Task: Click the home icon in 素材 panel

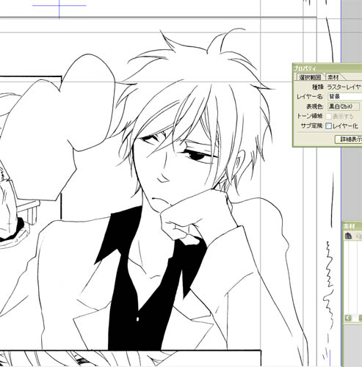Action: pos(349,236)
